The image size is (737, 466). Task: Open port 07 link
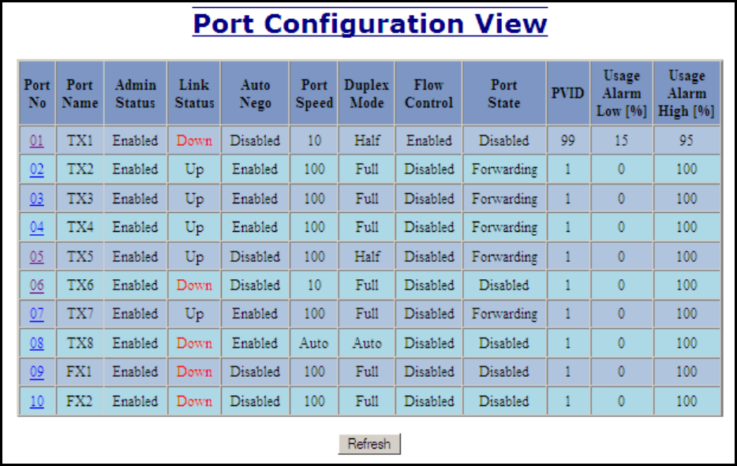pos(37,314)
